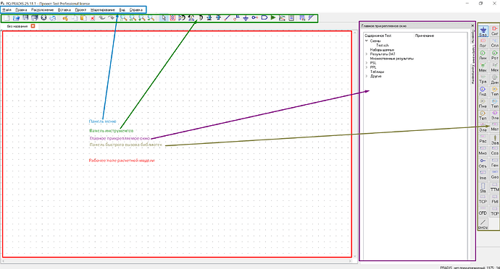Open the CFD library button
The image size is (500, 269).
(483, 211)
